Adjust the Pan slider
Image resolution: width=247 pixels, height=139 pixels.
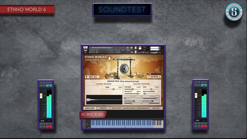click(151, 89)
